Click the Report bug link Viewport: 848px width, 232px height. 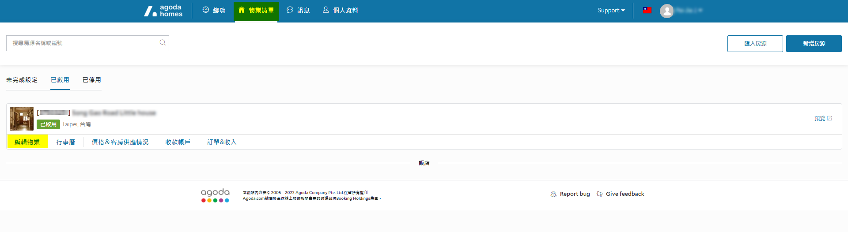coord(575,194)
